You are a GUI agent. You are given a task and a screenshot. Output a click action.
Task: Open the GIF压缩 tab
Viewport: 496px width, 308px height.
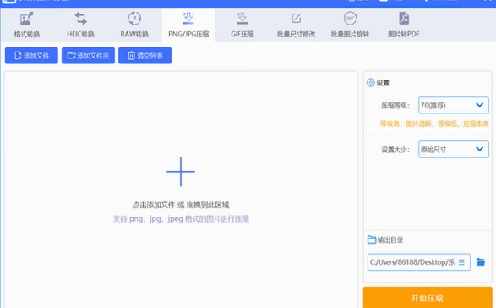tap(243, 25)
